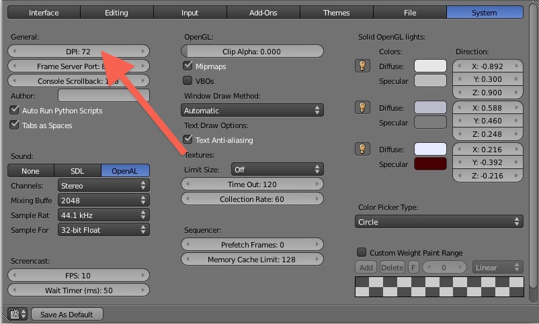
Task: Click third light Y direction -0.392 field
Action: pyautogui.click(x=488, y=162)
